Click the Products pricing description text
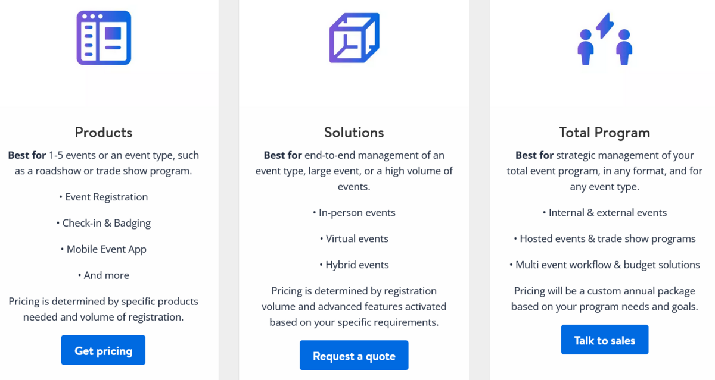 pos(104,309)
